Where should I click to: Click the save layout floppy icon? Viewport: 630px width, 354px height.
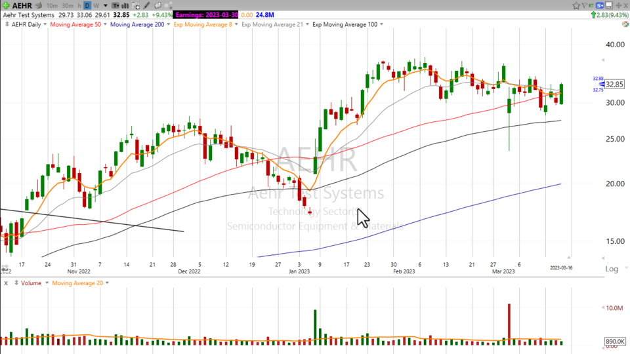coord(609,5)
